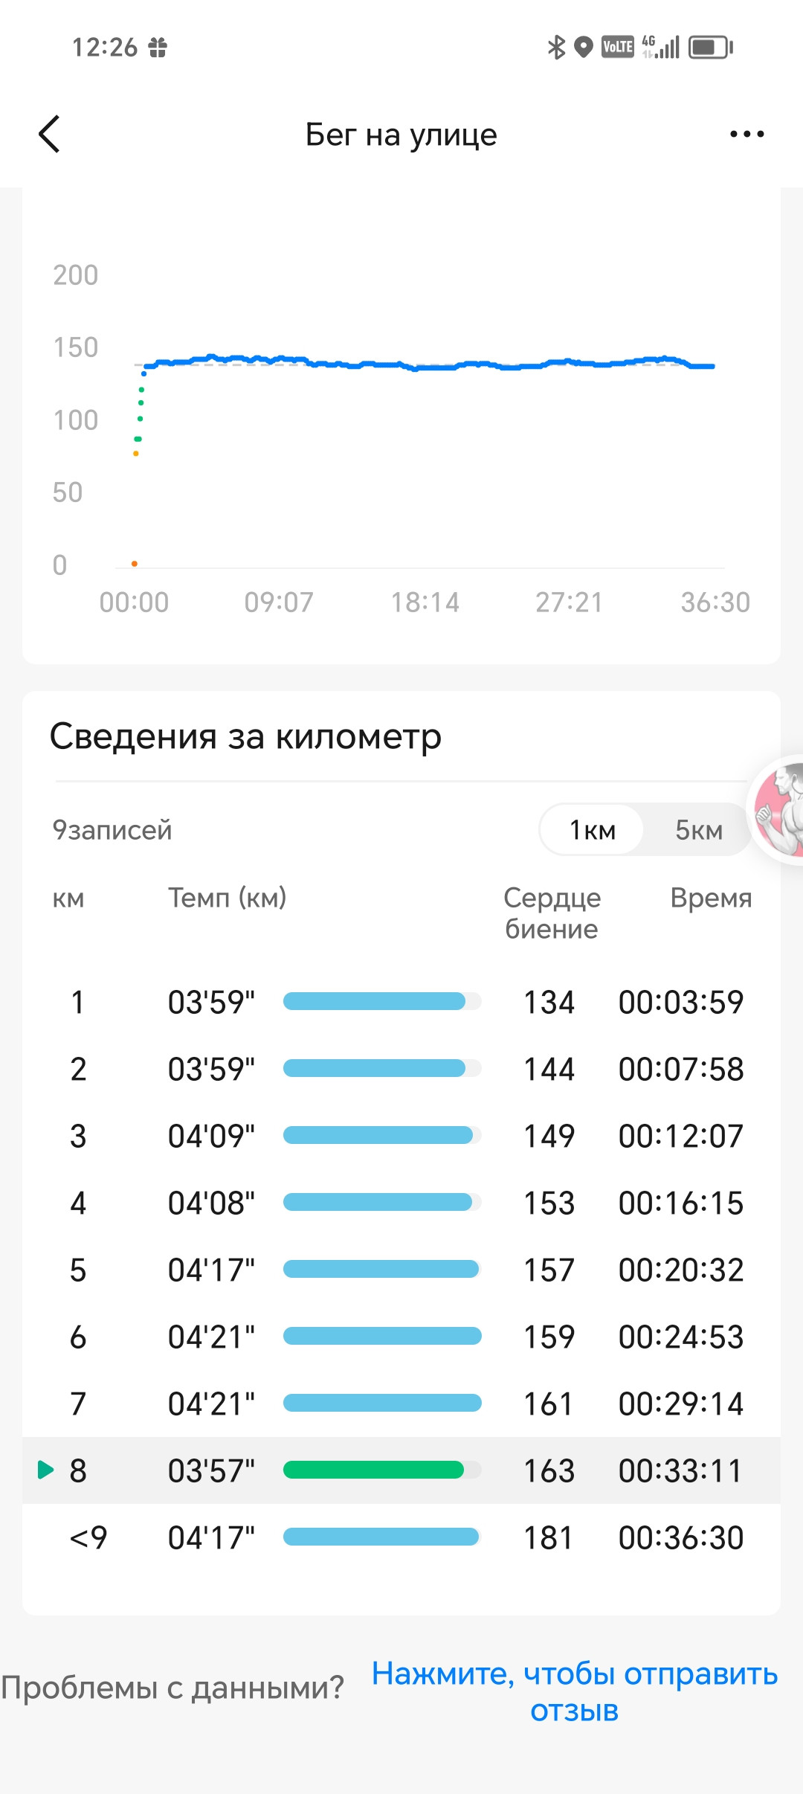
Task: Tap the battery indicator icon
Action: click(x=711, y=48)
